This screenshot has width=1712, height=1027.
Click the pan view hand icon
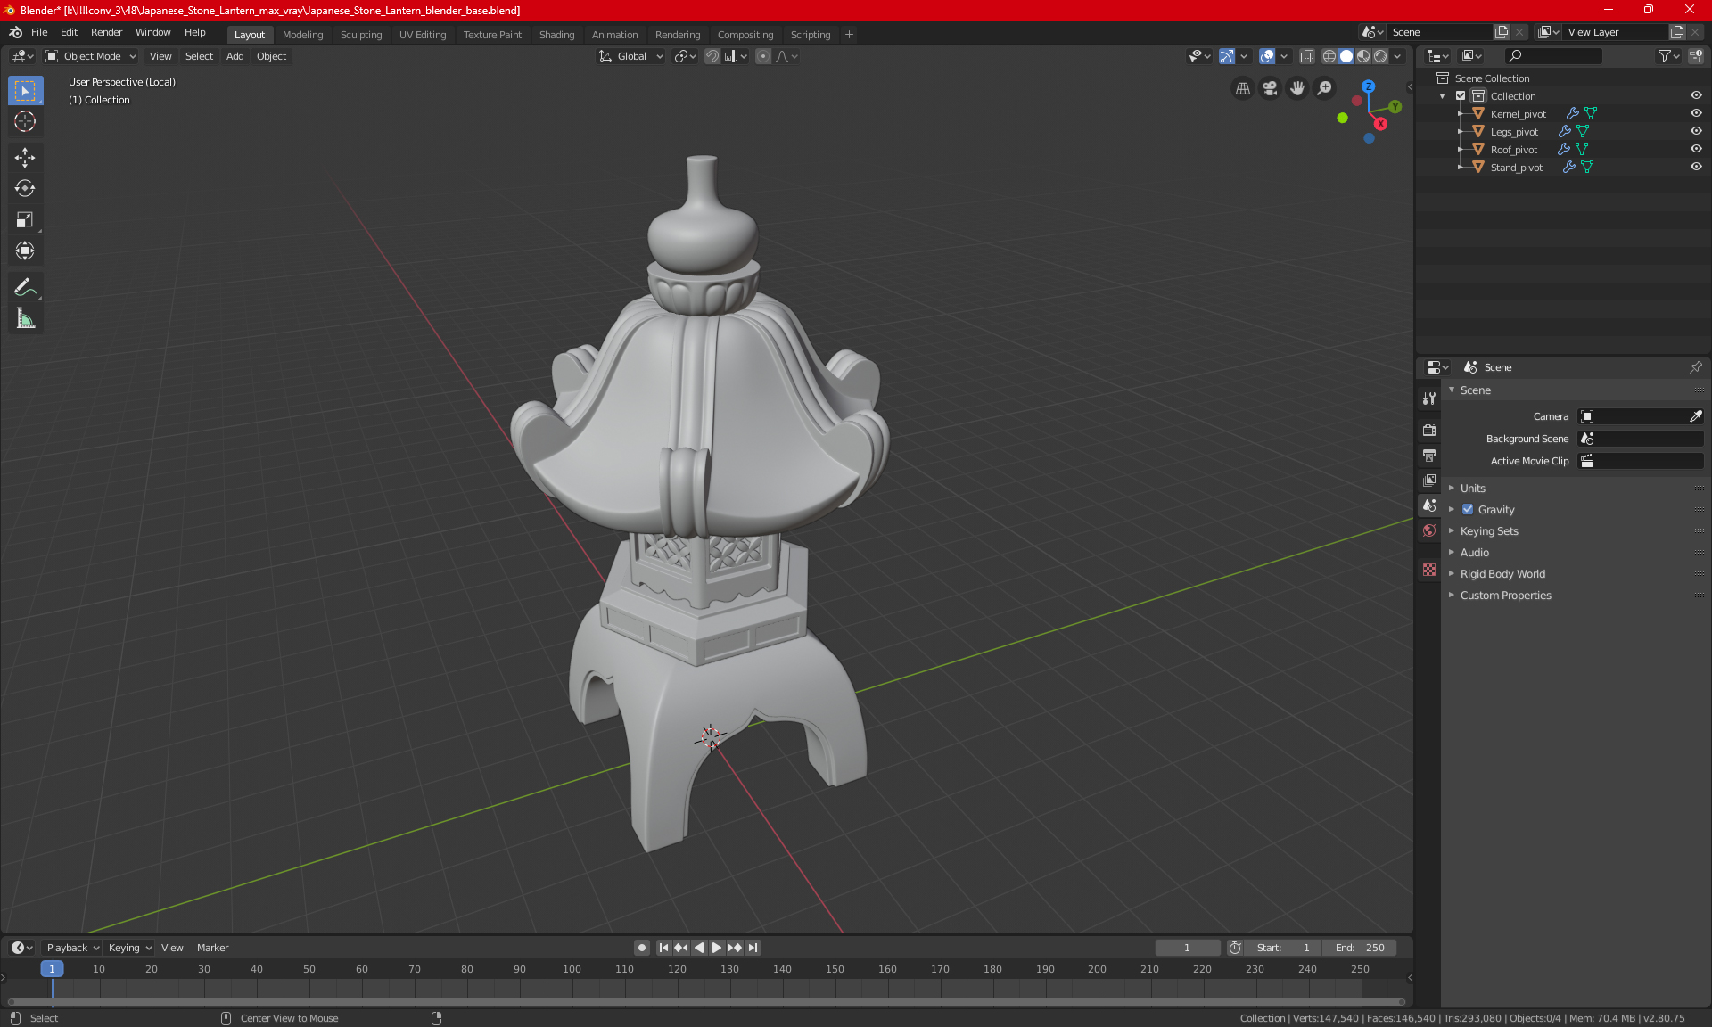tap(1297, 88)
